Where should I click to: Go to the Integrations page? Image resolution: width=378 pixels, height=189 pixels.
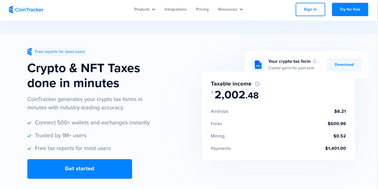(176, 9)
